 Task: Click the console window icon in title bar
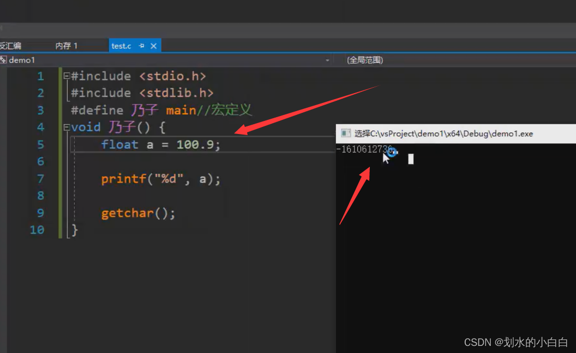point(345,133)
